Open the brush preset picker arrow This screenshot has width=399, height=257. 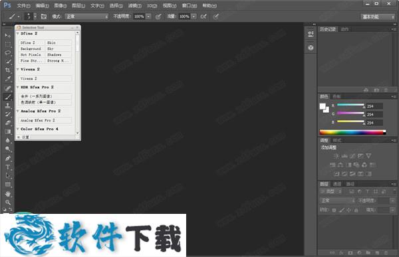click(35, 17)
